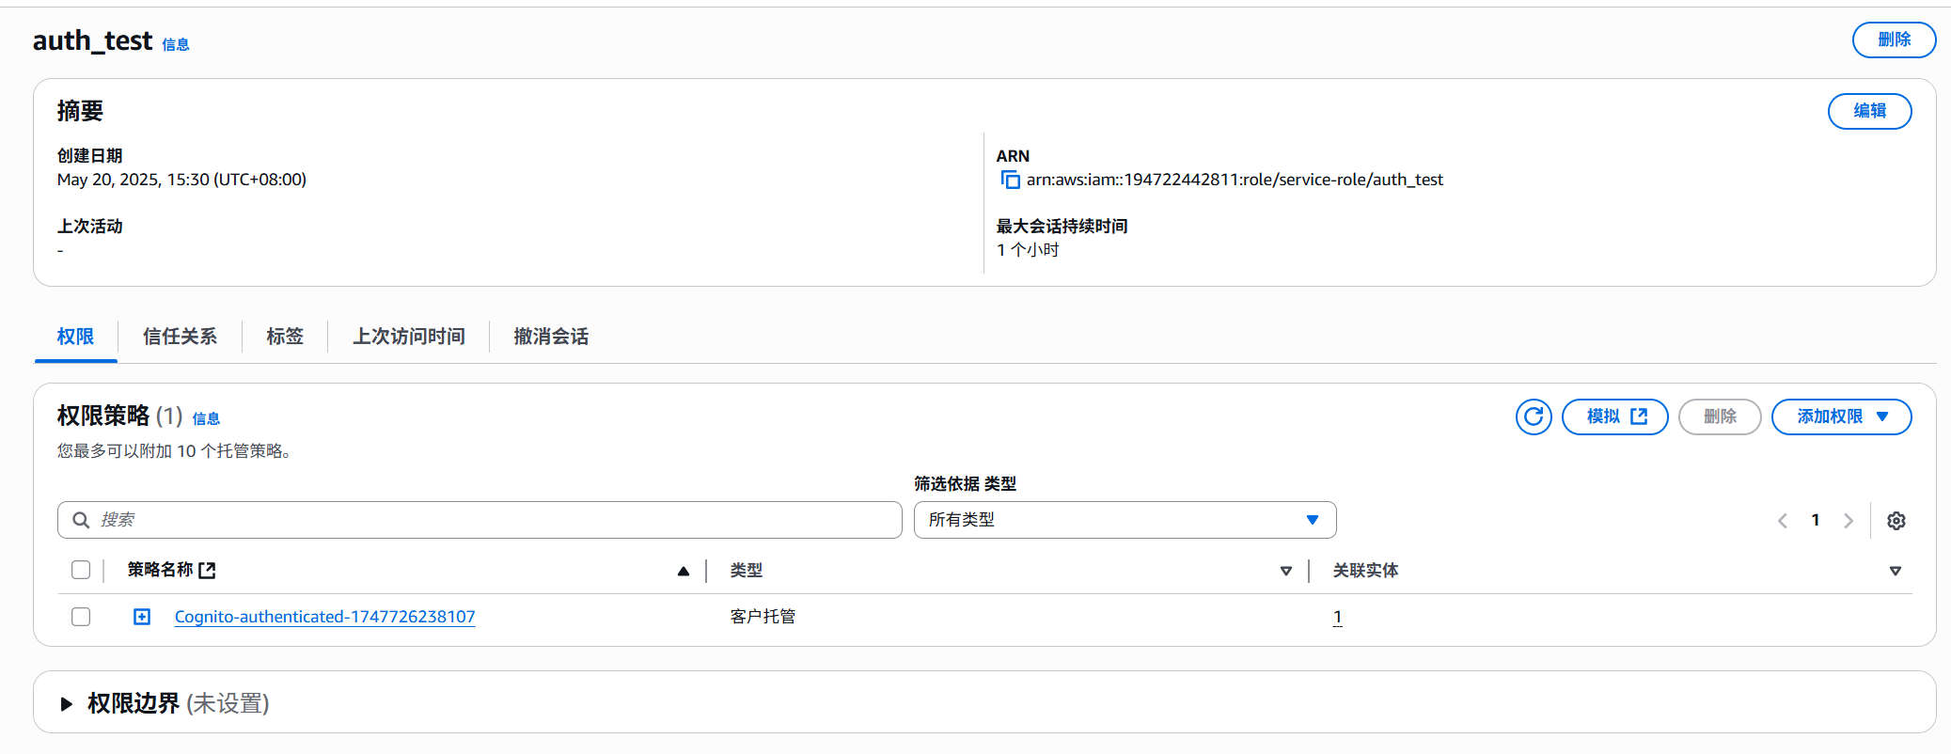Open the Cognito-authenticated-1747726238107 policy link

coord(324,617)
